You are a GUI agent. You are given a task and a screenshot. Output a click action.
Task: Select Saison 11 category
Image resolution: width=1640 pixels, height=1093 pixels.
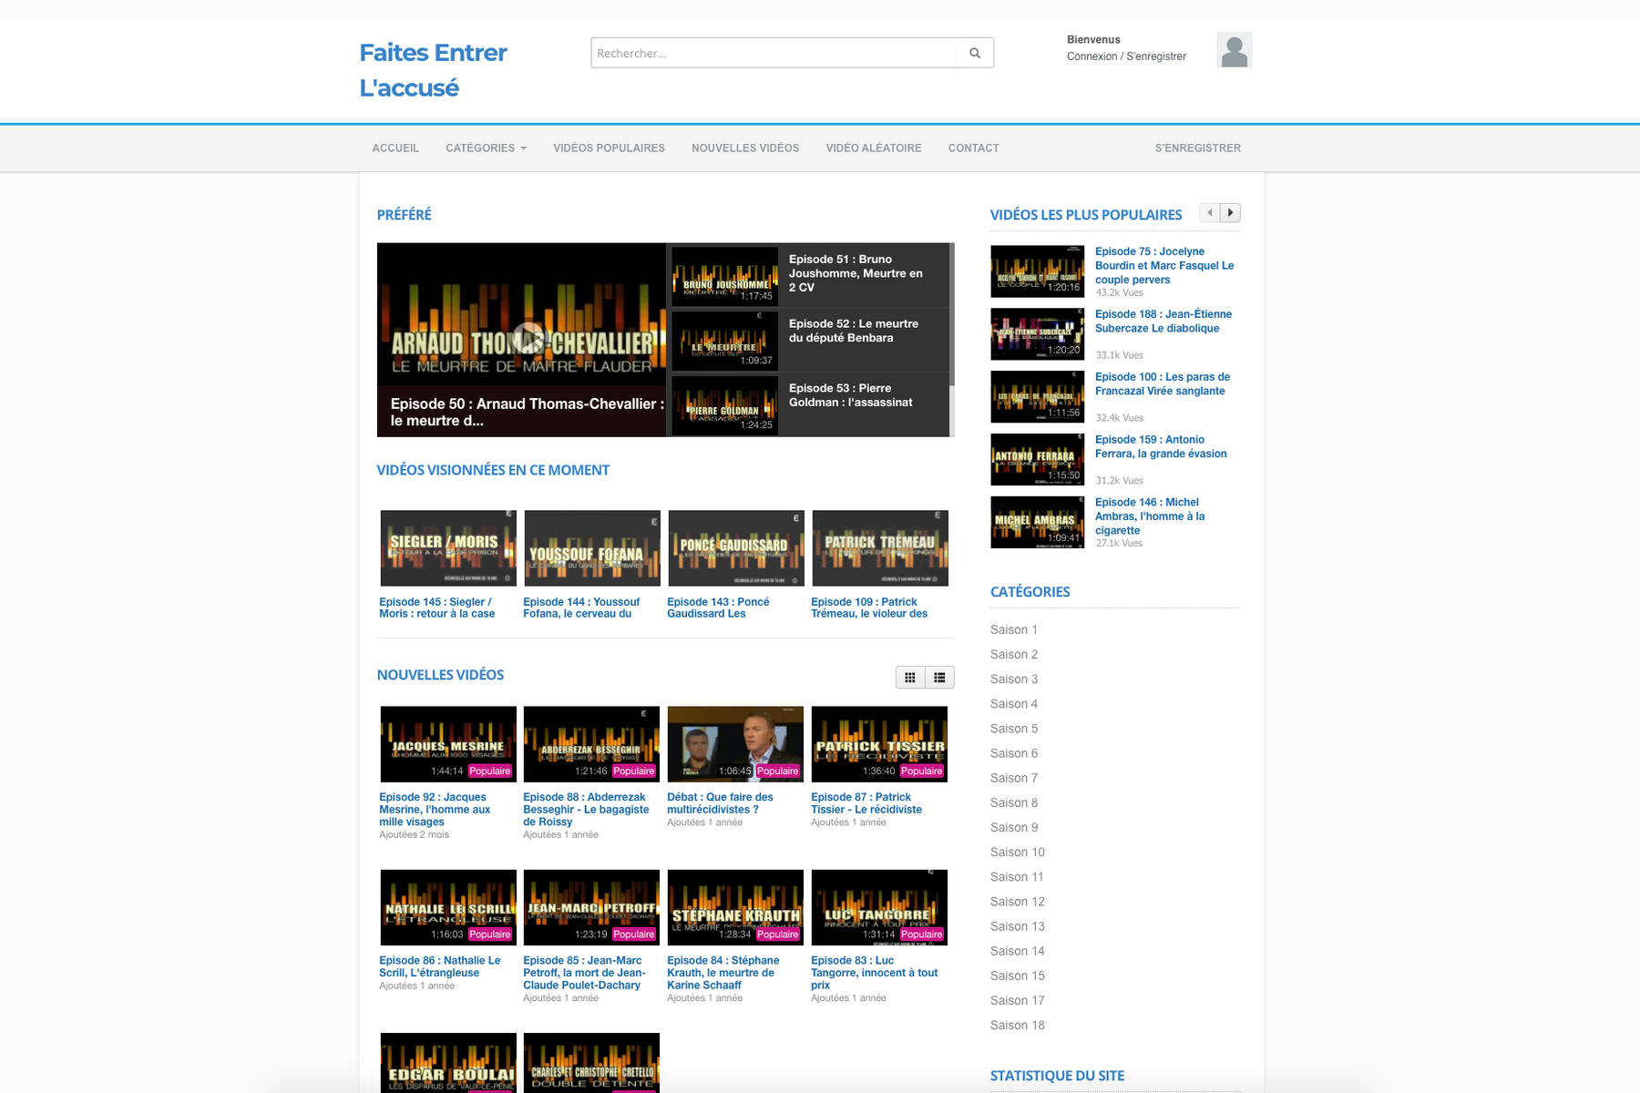pyautogui.click(x=1017, y=876)
